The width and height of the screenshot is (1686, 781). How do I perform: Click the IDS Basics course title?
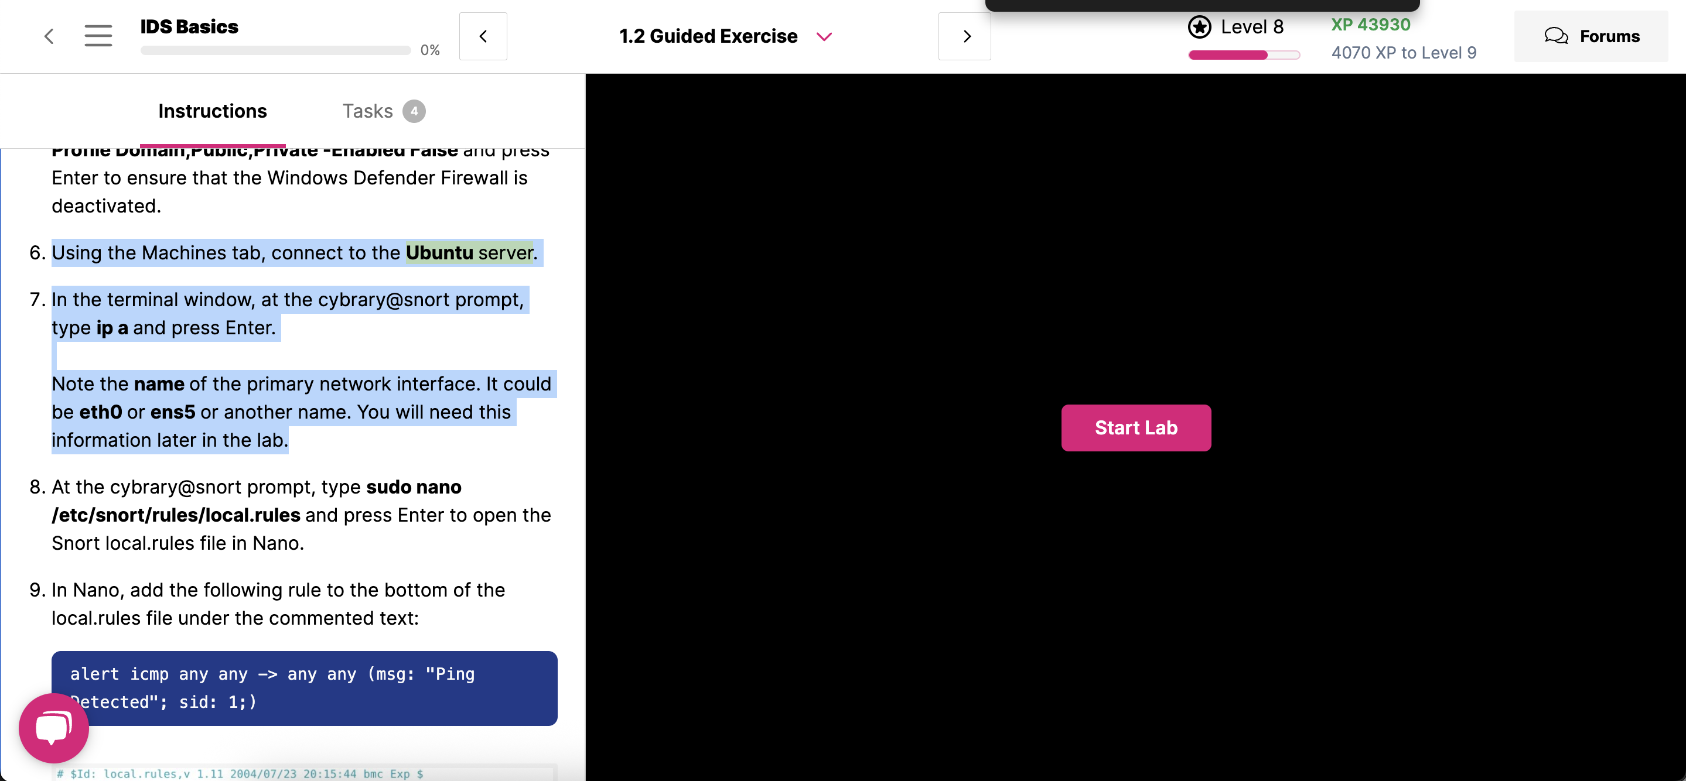coord(189,27)
